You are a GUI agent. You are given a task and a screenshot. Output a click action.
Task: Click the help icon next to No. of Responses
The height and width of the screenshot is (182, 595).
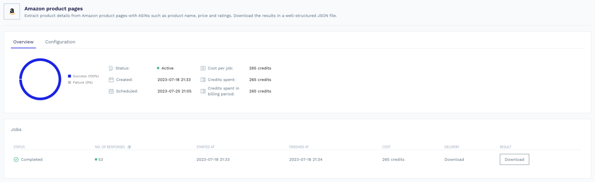point(129,147)
